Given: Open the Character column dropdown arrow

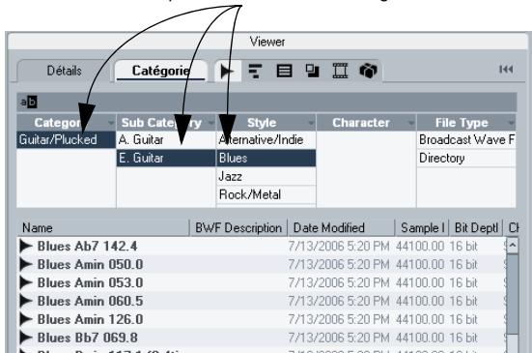Looking at the screenshot, I should point(411,122).
